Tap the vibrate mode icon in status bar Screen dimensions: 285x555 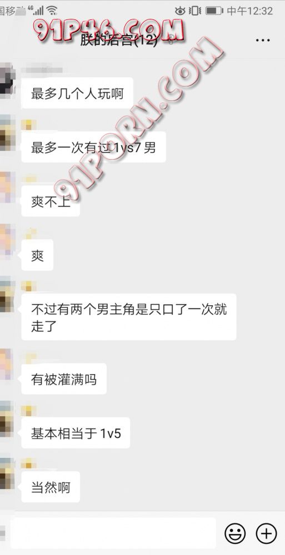coord(195,11)
